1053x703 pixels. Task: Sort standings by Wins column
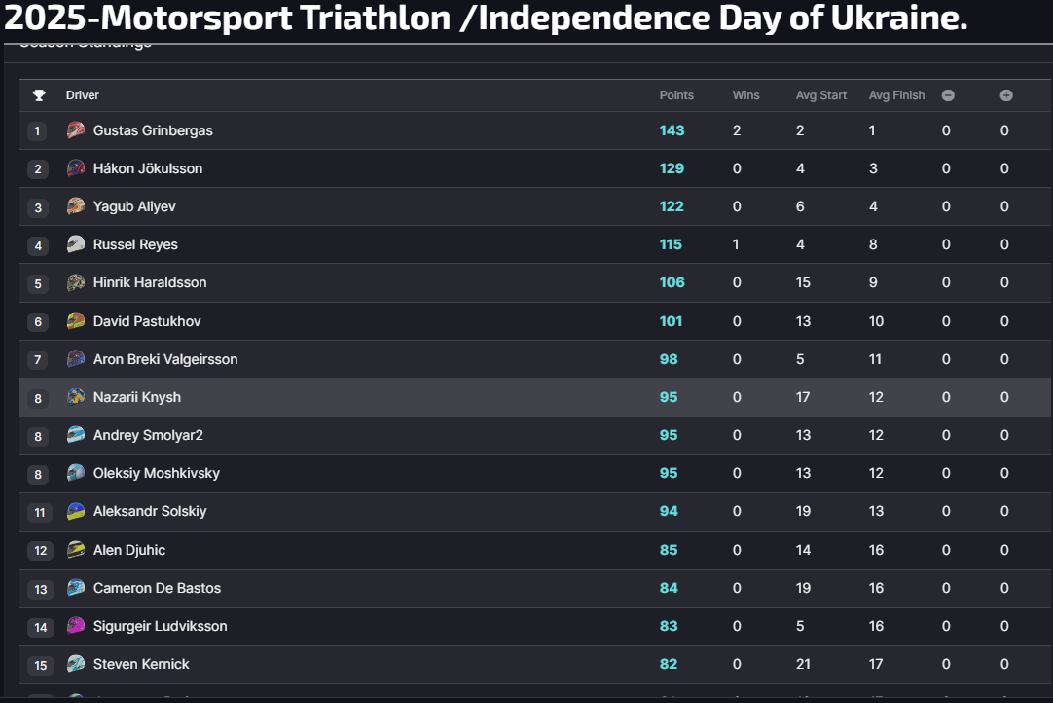tap(745, 95)
